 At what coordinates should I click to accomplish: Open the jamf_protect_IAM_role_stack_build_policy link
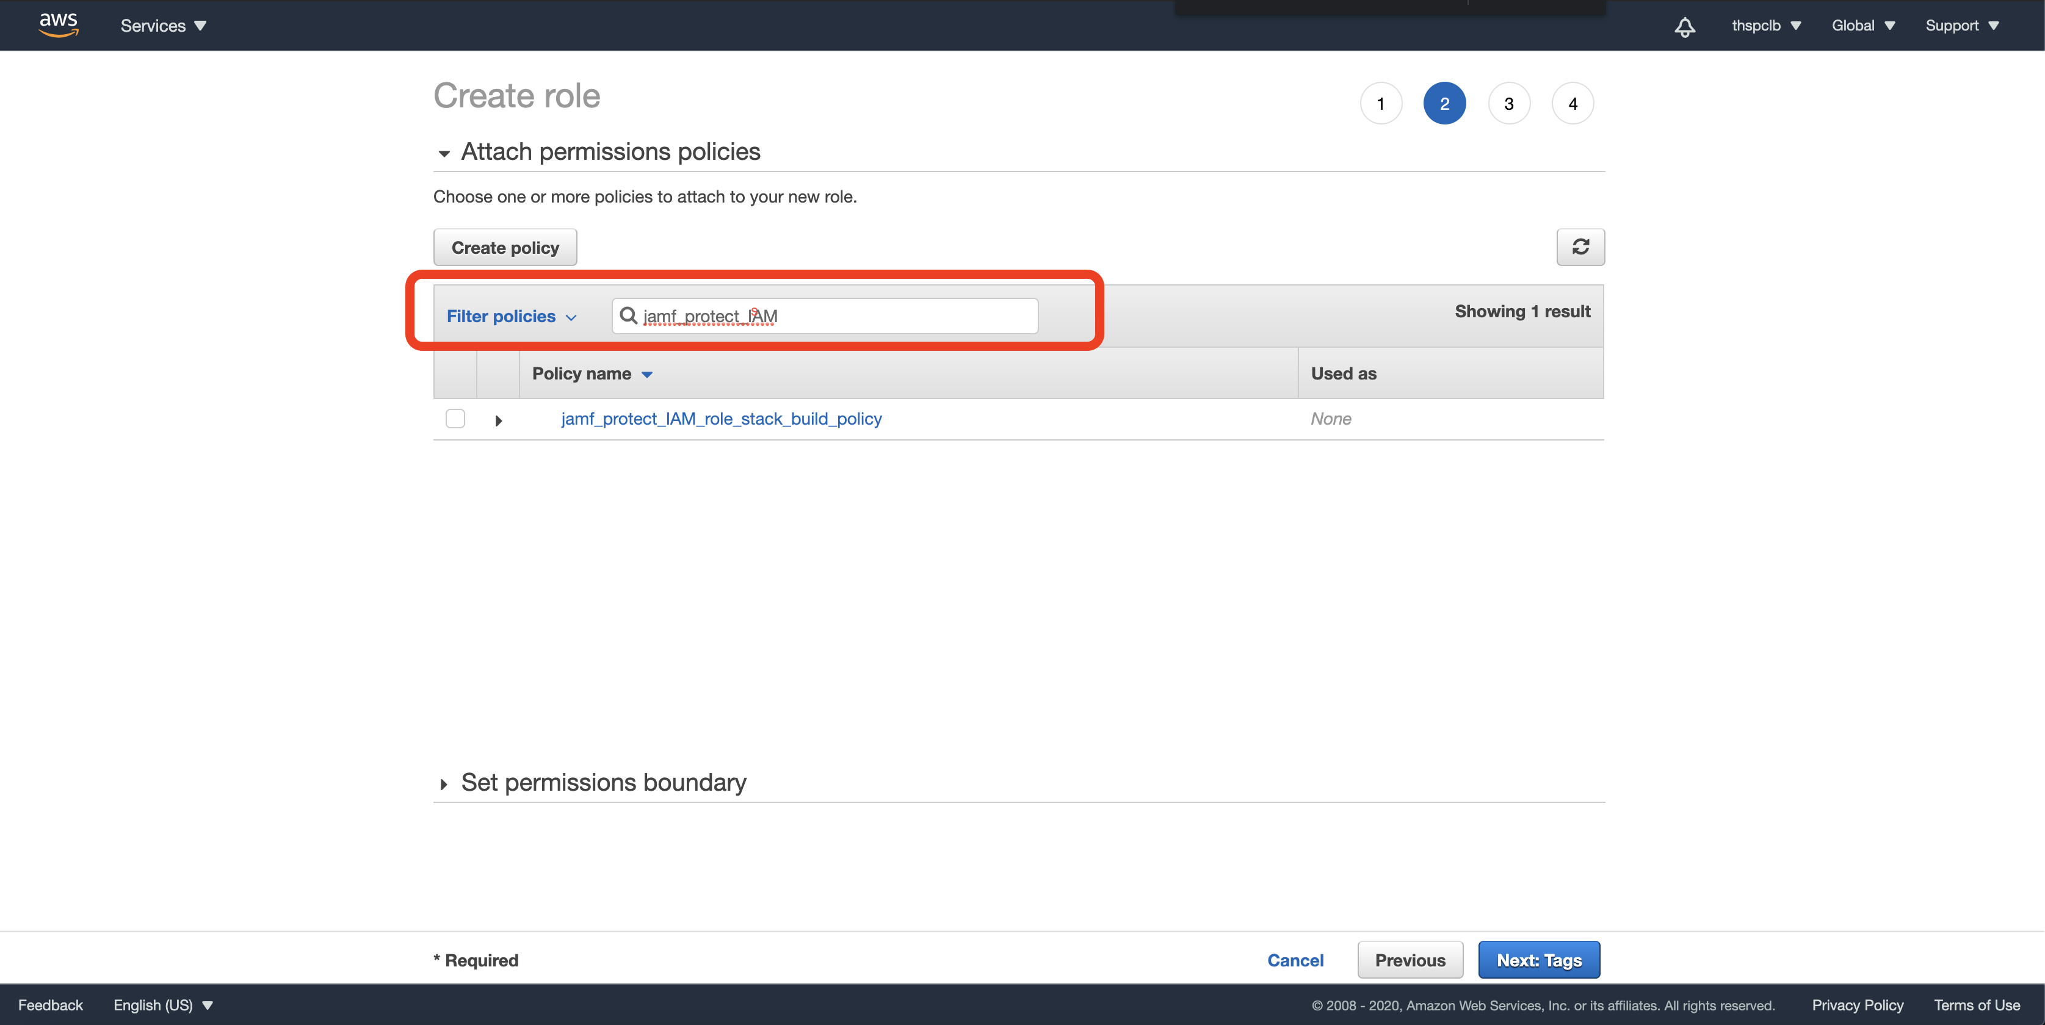[x=721, y=419]
